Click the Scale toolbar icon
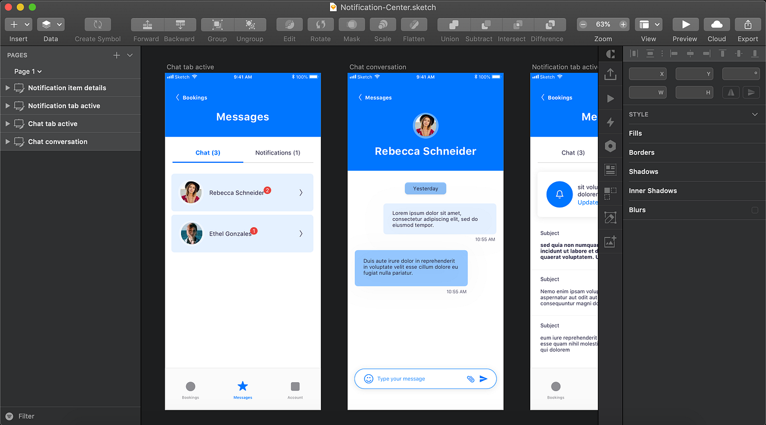Screen dimensions: 766x425 382,24
